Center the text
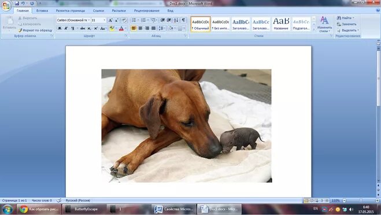Screen dimensions: 381x215 pyautogui.click(x=140, y=28)
